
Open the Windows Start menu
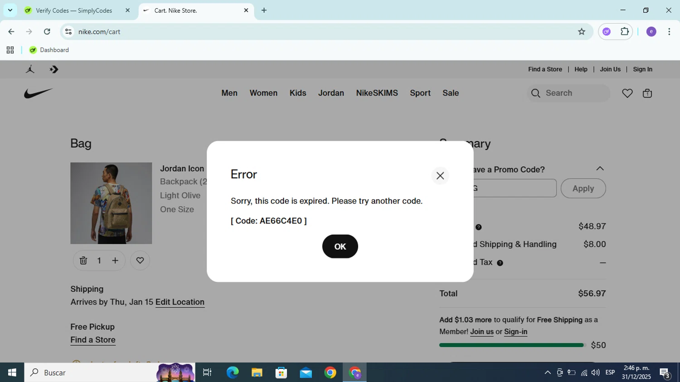12,372
